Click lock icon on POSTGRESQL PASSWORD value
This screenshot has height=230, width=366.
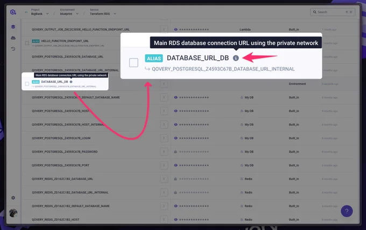[175, 152]
